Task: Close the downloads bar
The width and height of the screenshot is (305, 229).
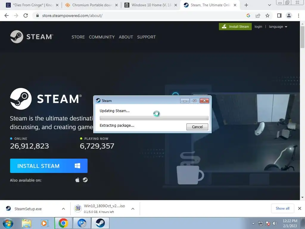Action: point(300,208)
